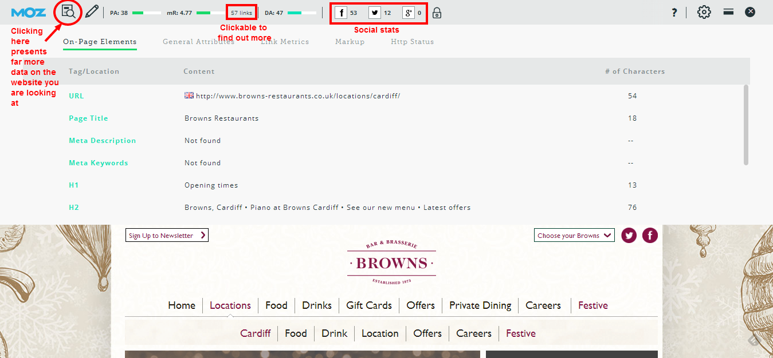773x358 pixels.
Task: Open the main Offers menu item
Action: tap(421, 305)
